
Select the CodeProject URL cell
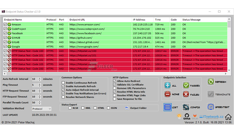coord(100,29)
